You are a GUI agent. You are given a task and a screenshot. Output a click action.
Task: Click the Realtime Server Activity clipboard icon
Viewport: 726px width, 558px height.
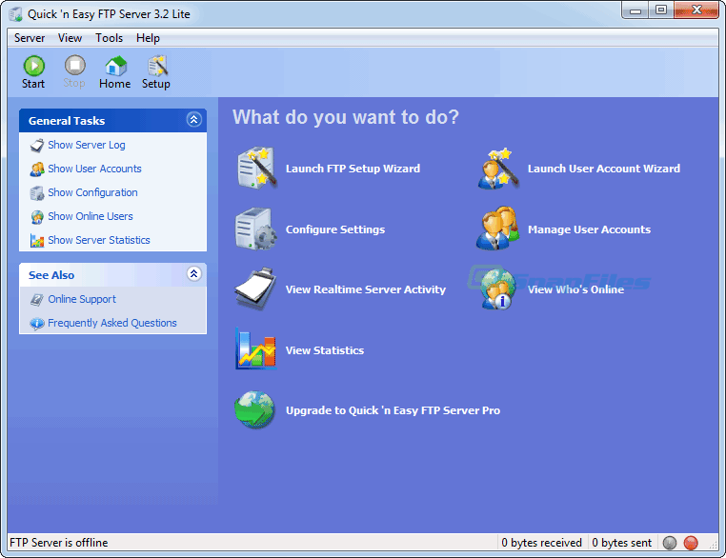pos(256,289)
